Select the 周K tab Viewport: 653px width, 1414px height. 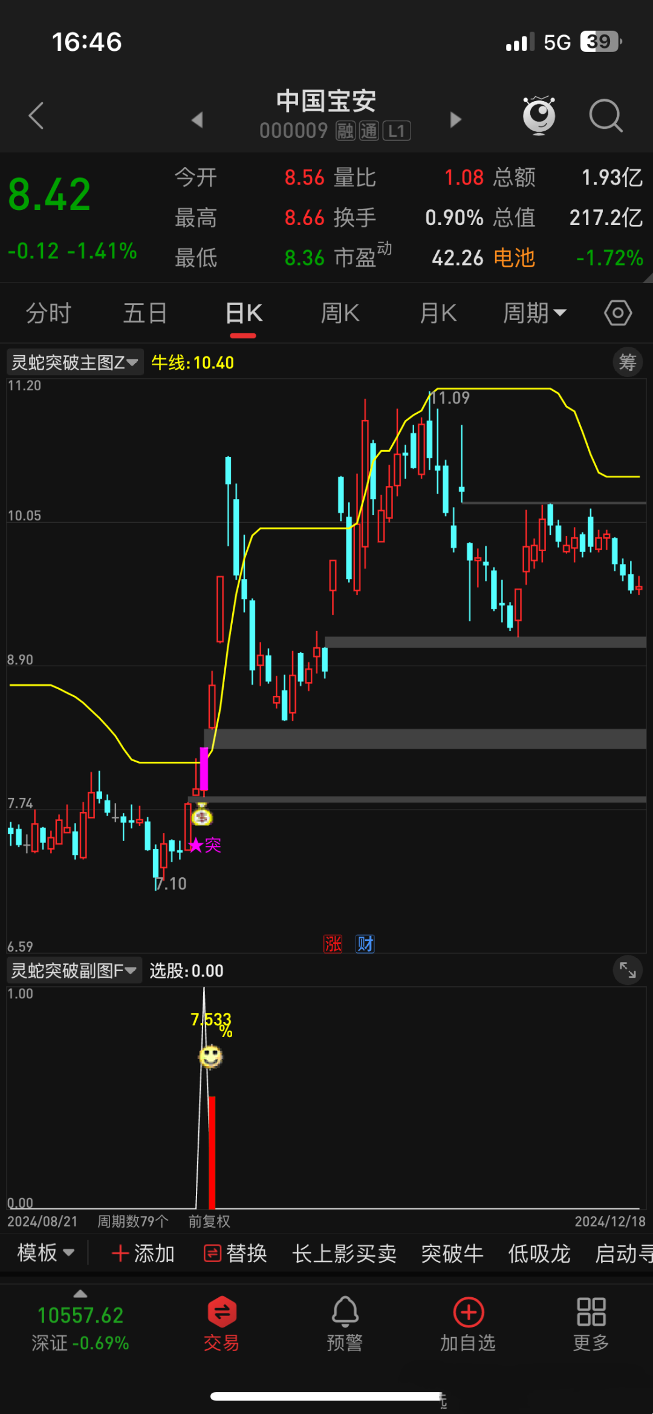pos(340,313)
